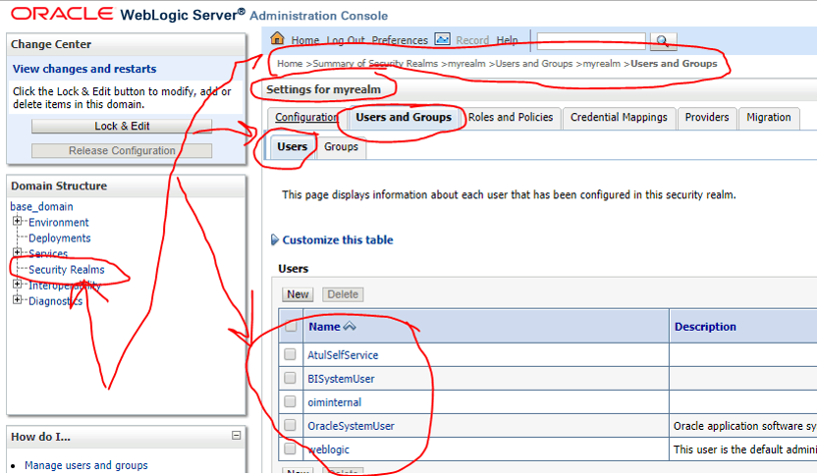The height and width of the screenshot is (476, 817).
Task: Switch to Credential Mappings tab
Action: [619, 117]
